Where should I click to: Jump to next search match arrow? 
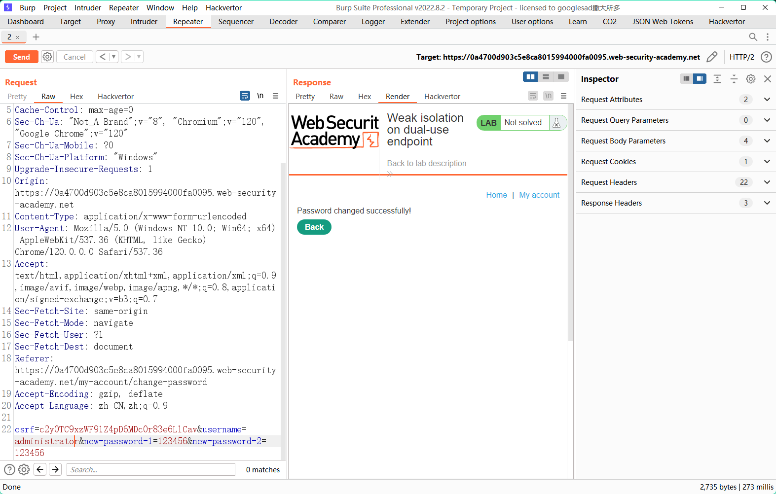pyautogui.click(x=56, y=469)
